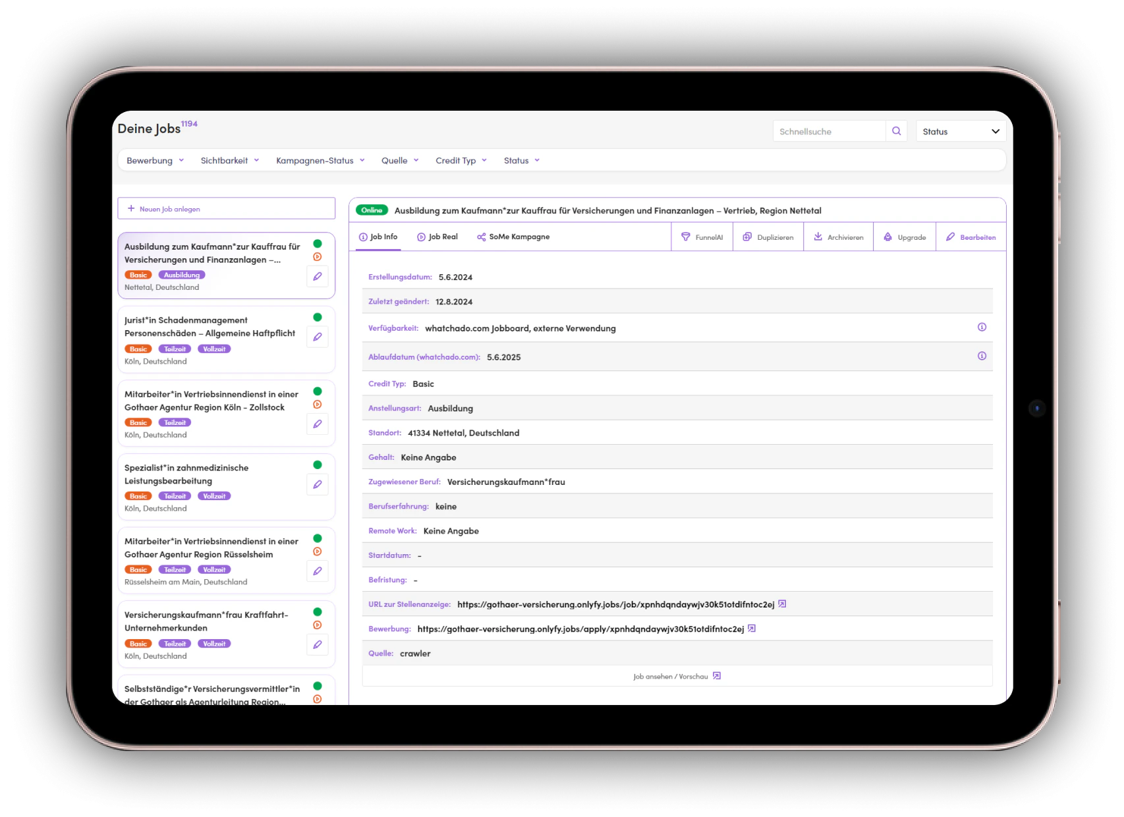1124x817 pixels.
Task: Expand the Credit Typ filter
Action: (x=461, y=161)
